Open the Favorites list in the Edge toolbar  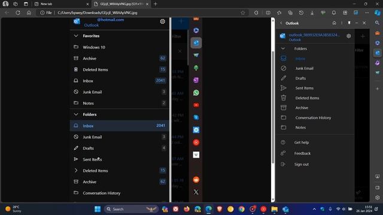pyautogui.click(x=279, y=13)
